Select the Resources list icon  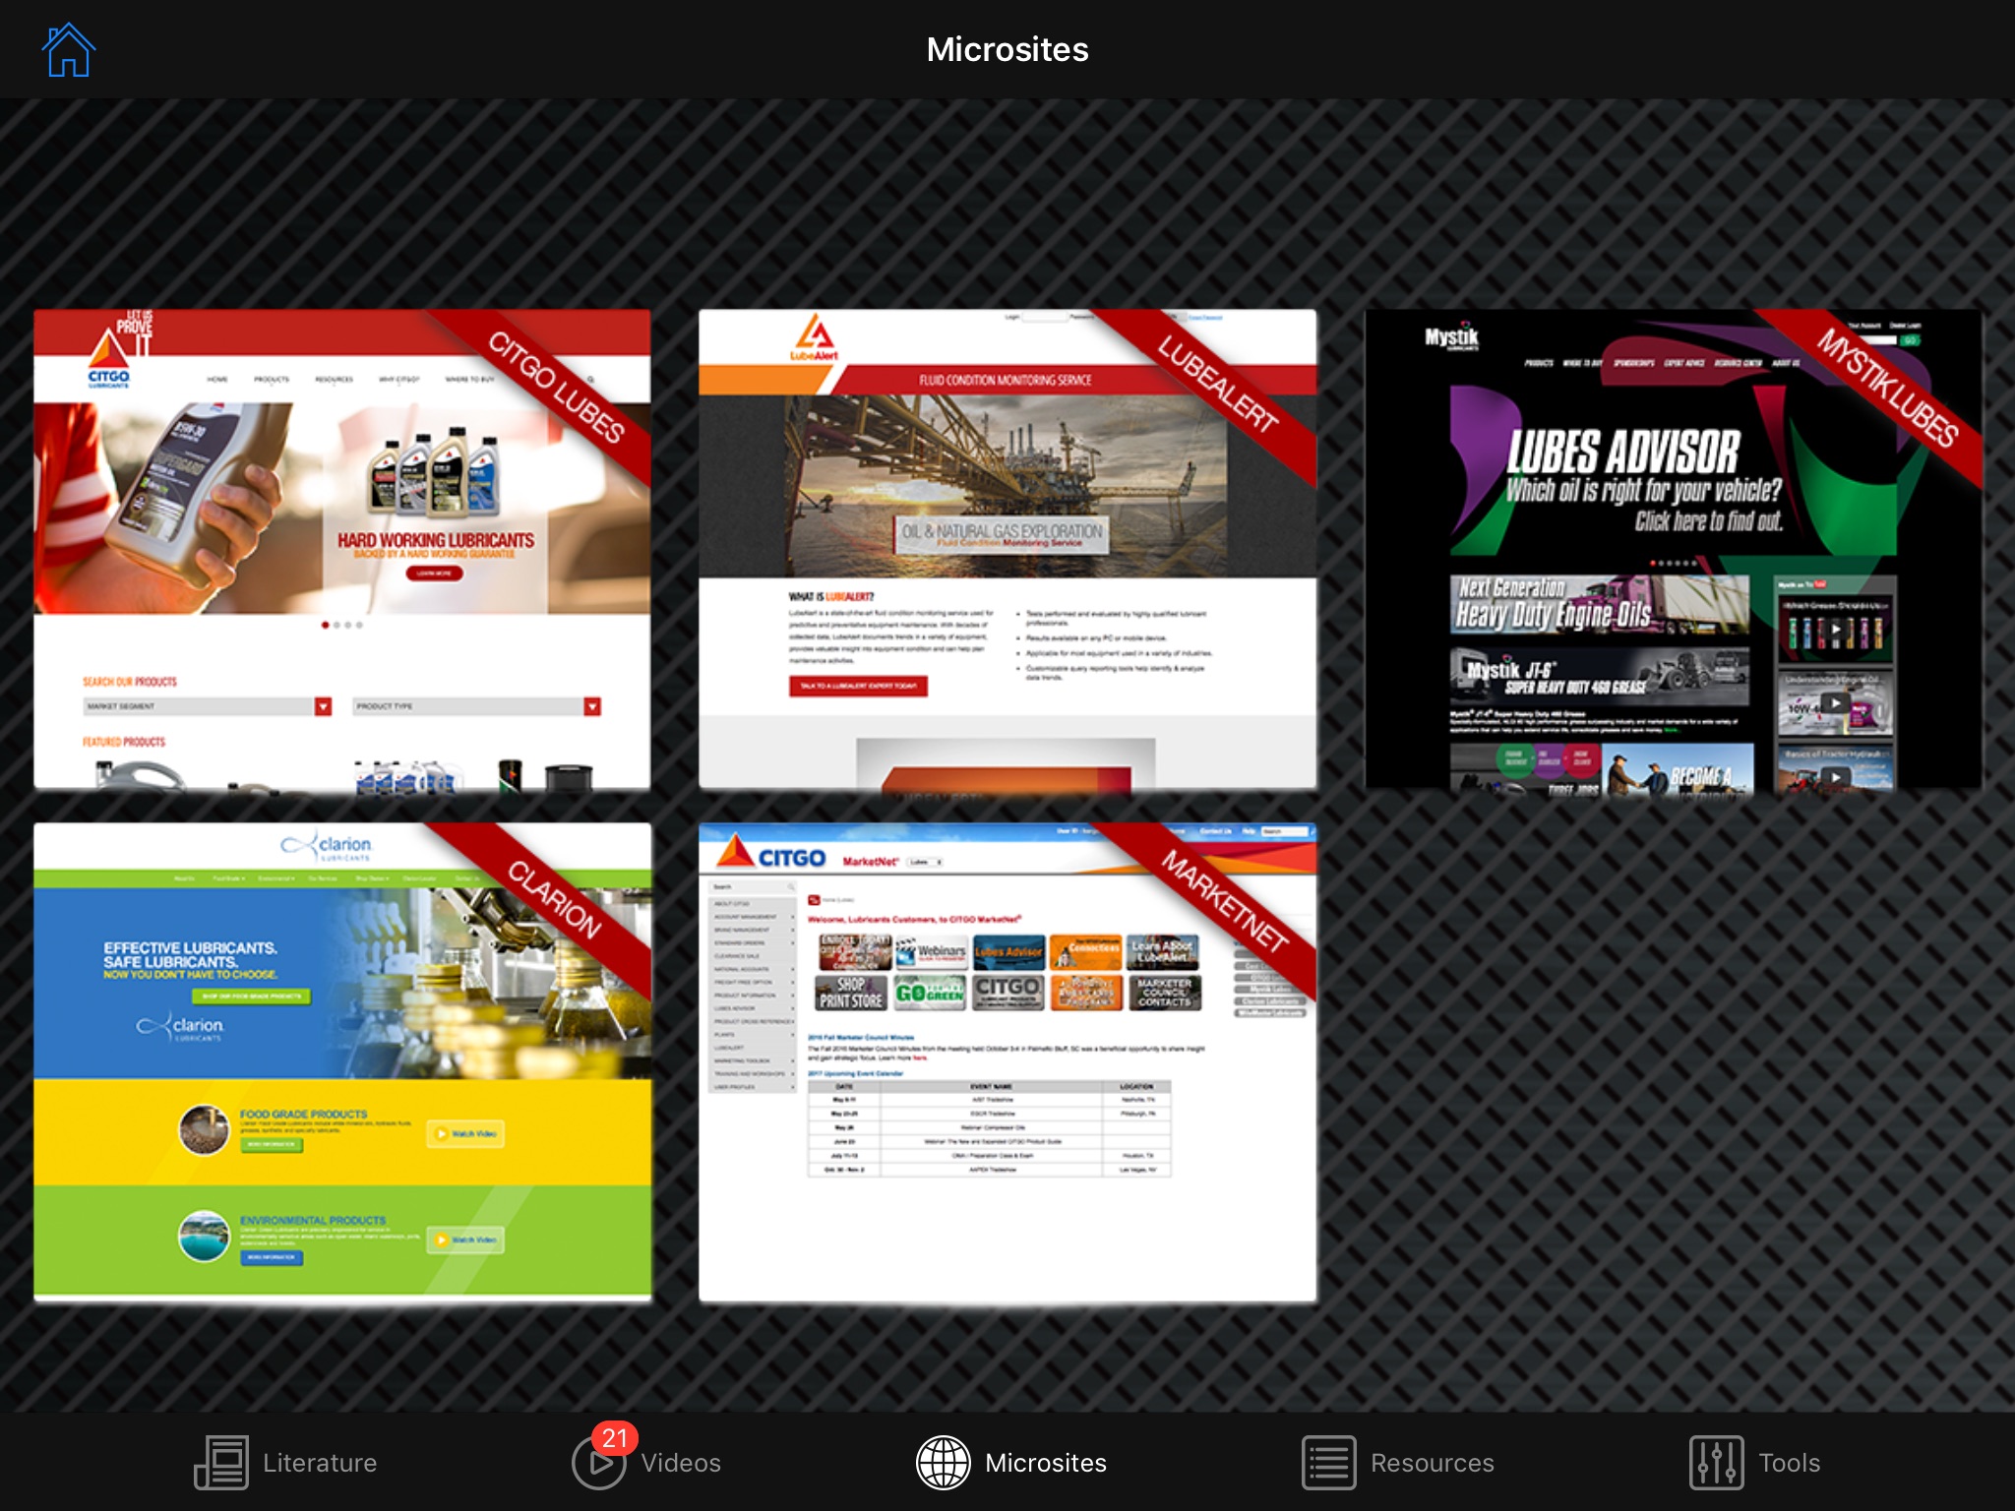click(1329, 1463)
